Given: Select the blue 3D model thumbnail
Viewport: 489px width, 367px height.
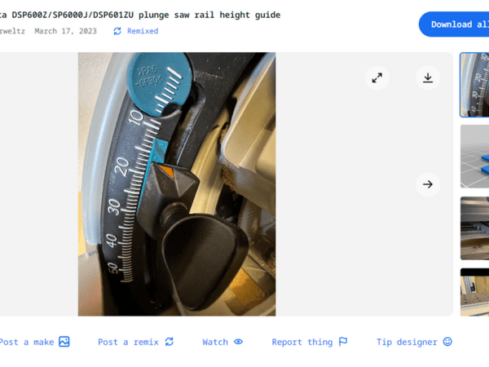Looking at the screenshot, I should point(474,157).
